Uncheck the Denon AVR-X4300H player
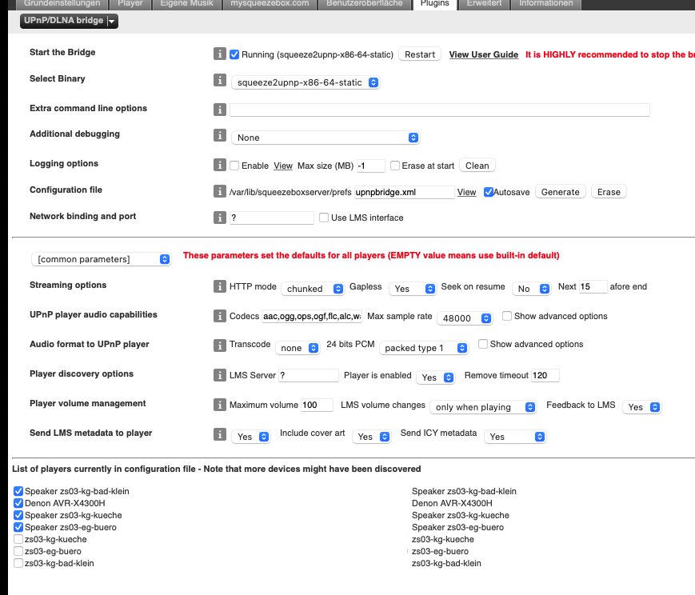Screen dimensions: 695x595 [x=18, y=503]
